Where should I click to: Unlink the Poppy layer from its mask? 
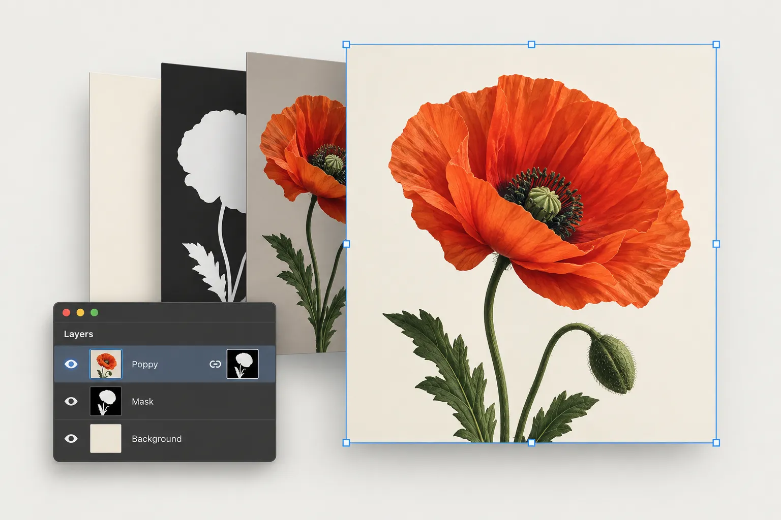tap(215, 364)
